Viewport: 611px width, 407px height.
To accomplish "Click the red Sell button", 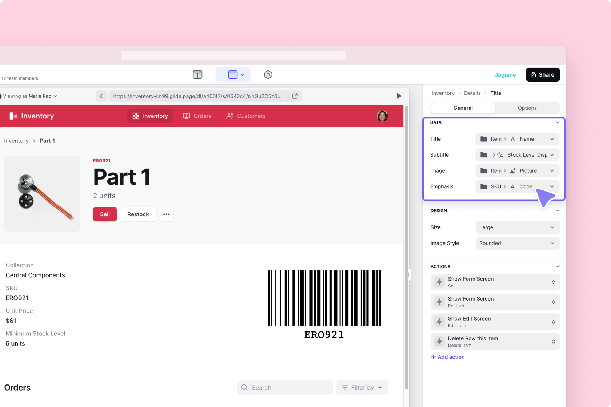I will [x=105, y=214].
